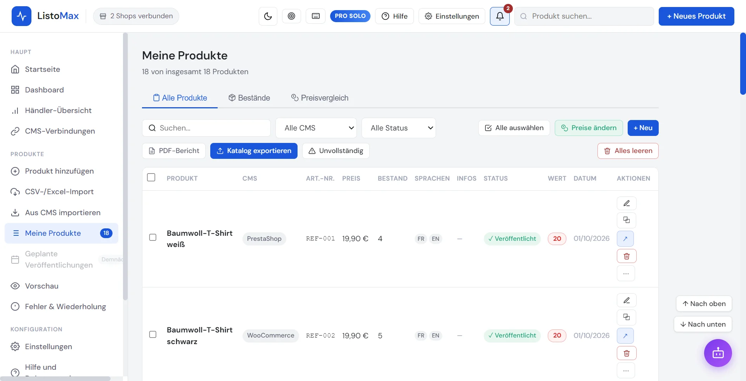
Task: Click the target icon in top bar
Action: click(291, 16)
